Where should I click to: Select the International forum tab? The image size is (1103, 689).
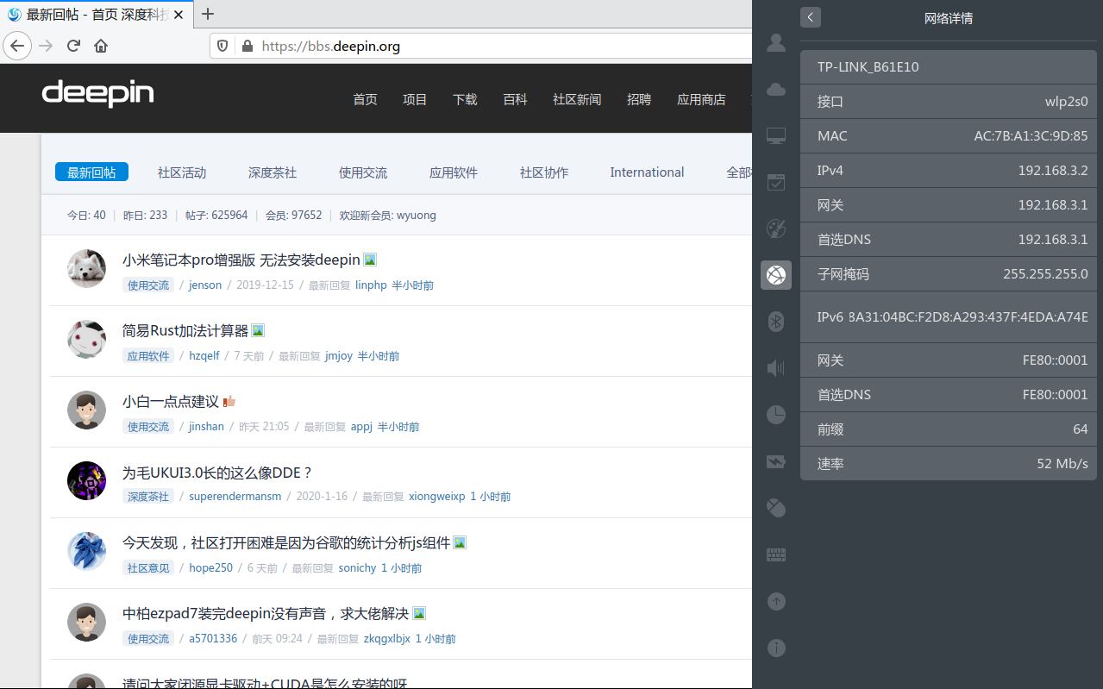pyautogui.click(x=647, y=172)
